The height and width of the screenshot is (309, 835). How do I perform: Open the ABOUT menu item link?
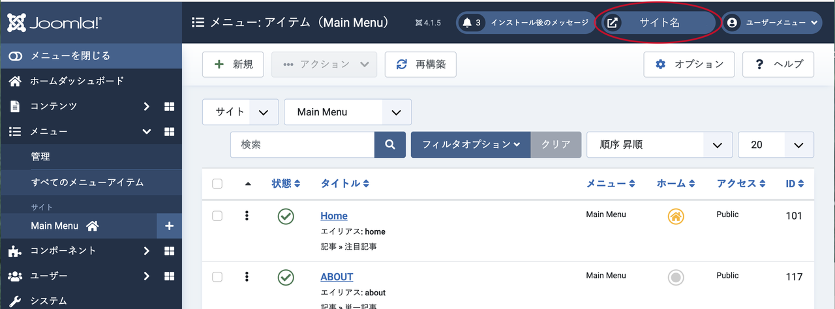(x=337, y=276)
